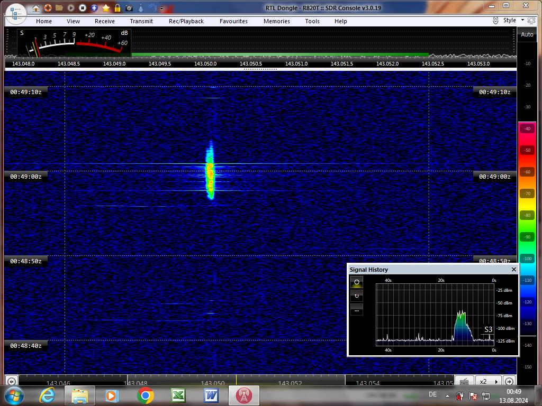
Task: Click the 143.050.0 frequency scale label
Action: (205, 64)
